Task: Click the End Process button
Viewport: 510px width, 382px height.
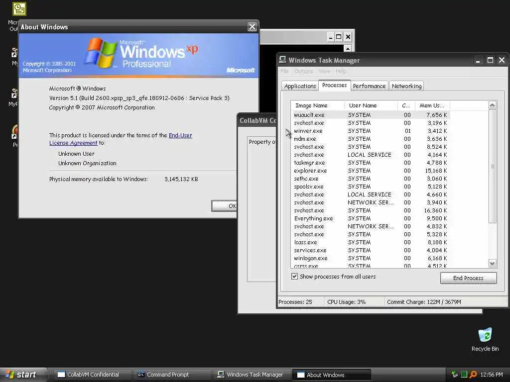Action: [468, 278]
